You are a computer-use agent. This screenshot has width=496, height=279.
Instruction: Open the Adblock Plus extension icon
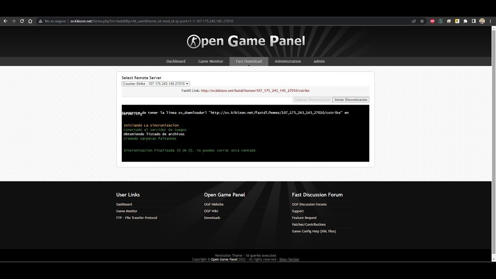(x=432, y=21)
